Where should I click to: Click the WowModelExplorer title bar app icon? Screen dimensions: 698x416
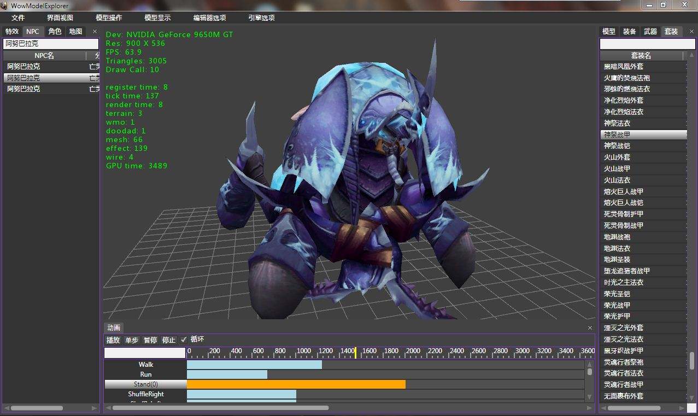(4, 5)
